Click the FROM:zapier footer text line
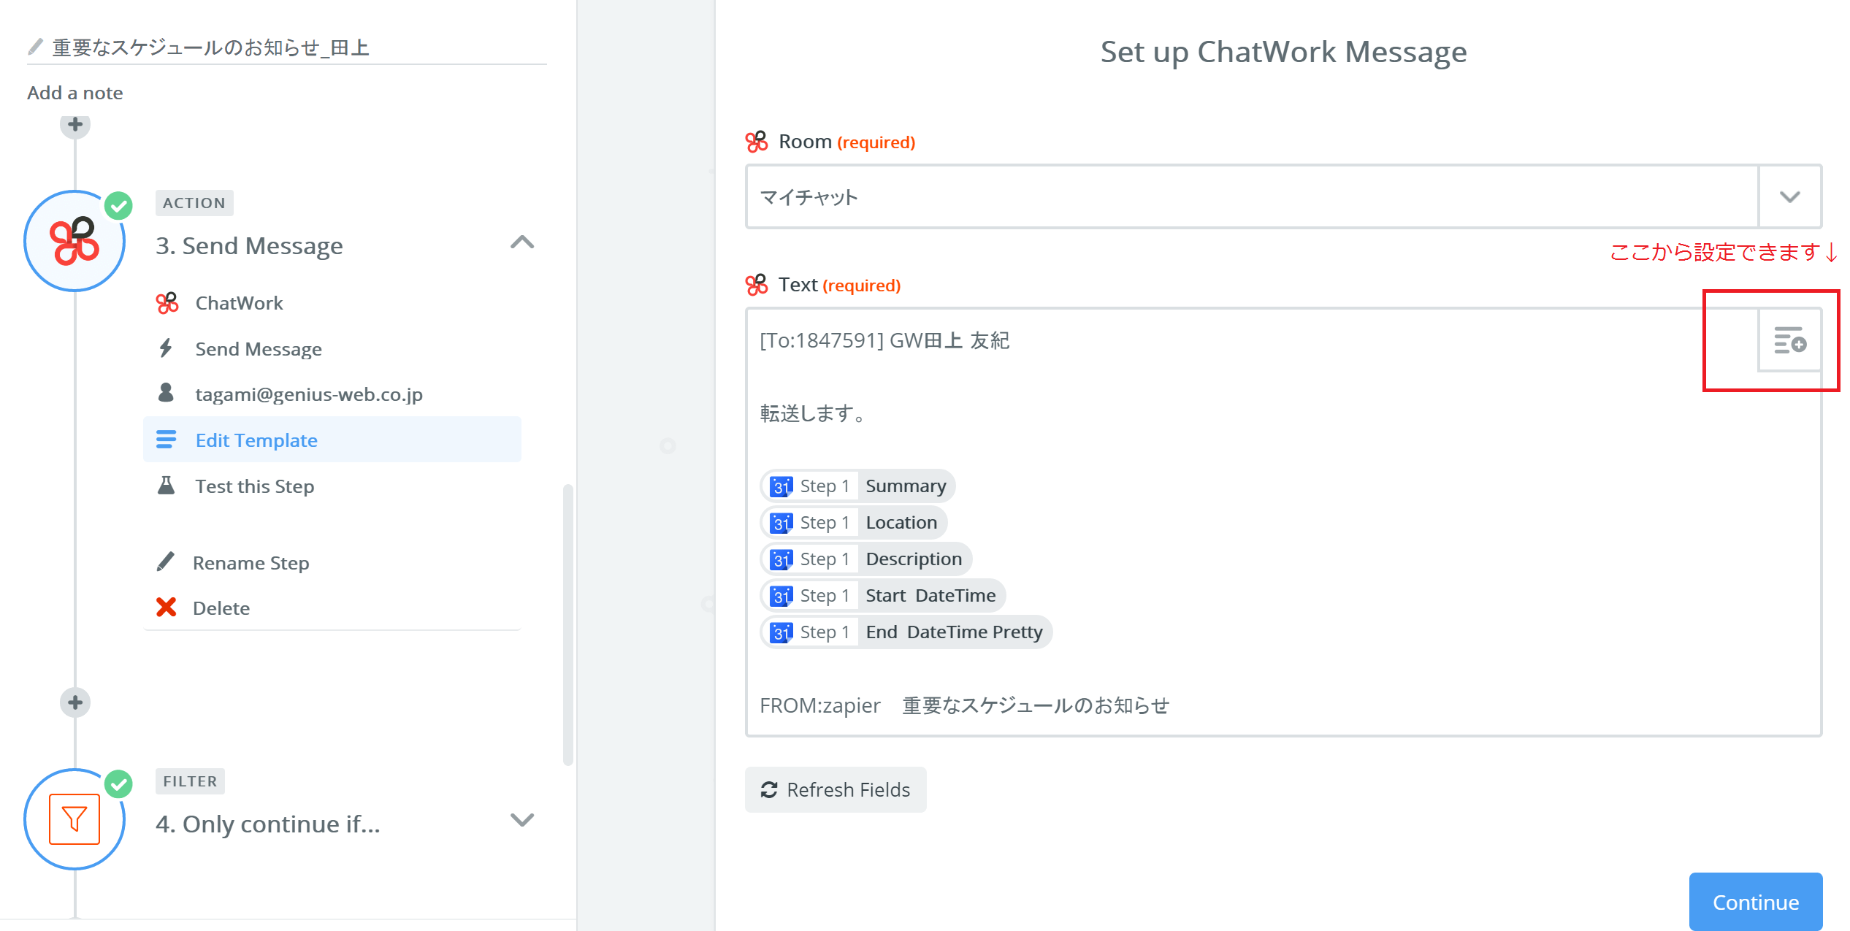 coord(964,705)
